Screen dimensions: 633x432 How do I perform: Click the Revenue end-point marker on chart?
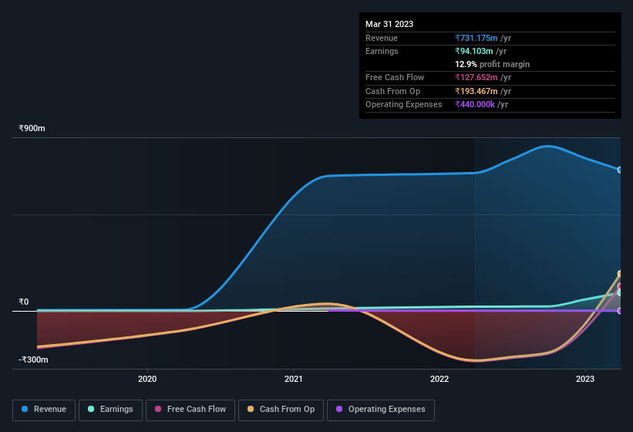tap(620, 170)
